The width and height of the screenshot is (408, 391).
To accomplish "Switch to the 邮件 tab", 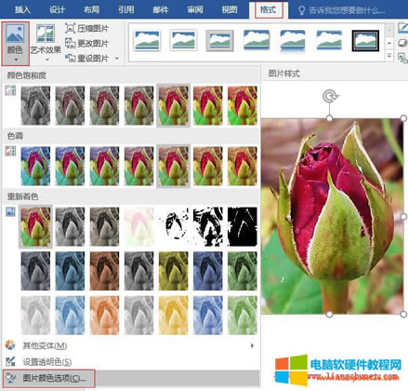I will click(161, 9).
